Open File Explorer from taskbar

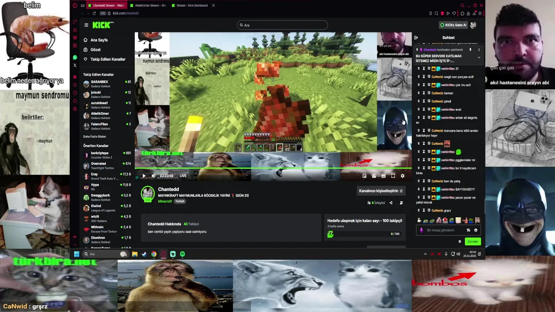[x=135, y=254]
